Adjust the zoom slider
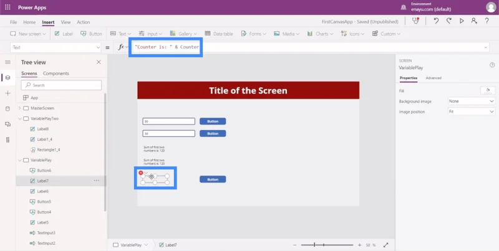The height and width of the screenshot is (251, 499). 327,245
